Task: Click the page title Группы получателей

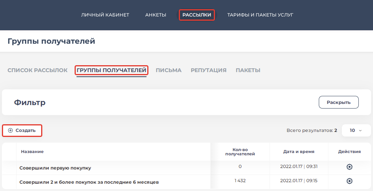Action: (52, 41)
